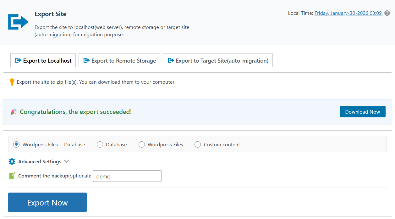Image resolution: width=395 pixels, height=219 pixels.
Task: Click the backup comment field containing demo
Action: coord(127,176)
